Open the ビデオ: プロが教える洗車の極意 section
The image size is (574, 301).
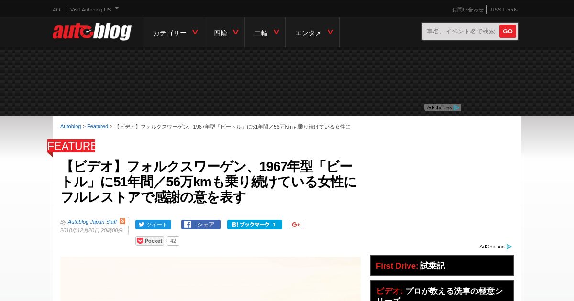pyautogui.click(x=442, y=291)
